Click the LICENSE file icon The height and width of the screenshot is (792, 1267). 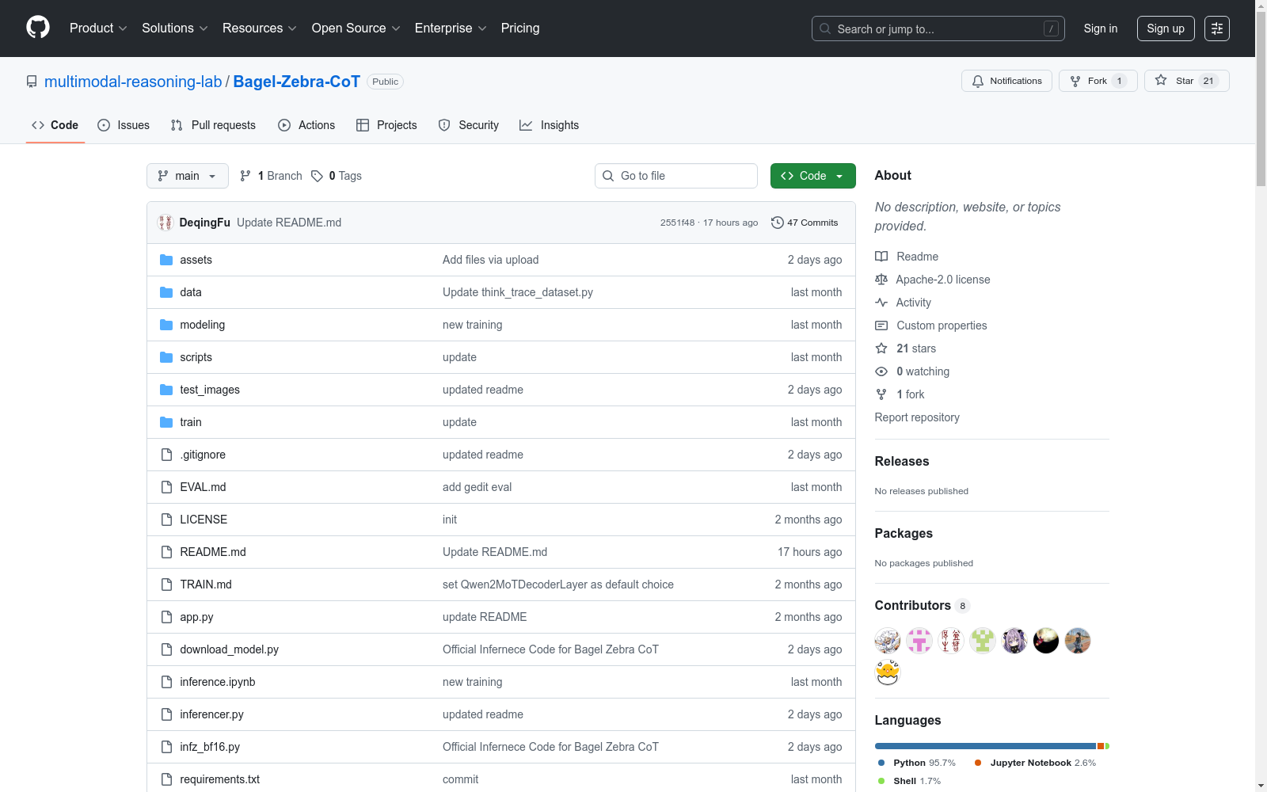pos(166,520)
